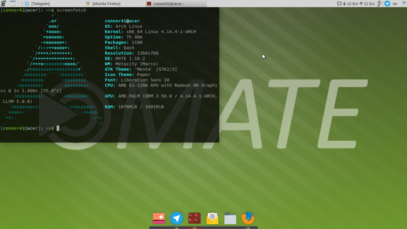
Task: Click the CPU AMD E1-1200 line
Action: point(161,85)
